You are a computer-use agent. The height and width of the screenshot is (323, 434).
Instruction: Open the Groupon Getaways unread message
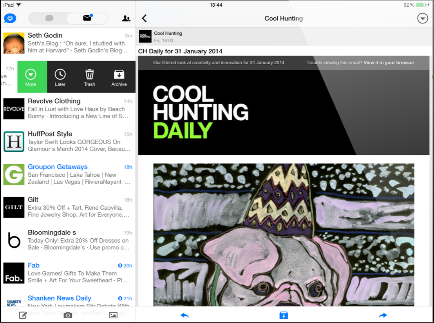coord(68,174)
